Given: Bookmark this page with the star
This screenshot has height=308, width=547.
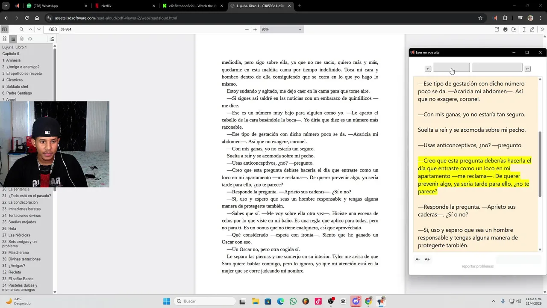Looking at the screenshot, I should point(480,18).
